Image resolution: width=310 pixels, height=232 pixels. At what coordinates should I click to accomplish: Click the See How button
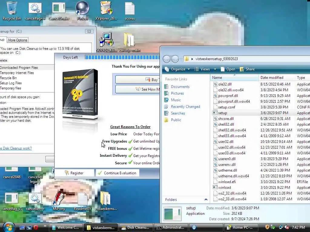pos(138,89)
